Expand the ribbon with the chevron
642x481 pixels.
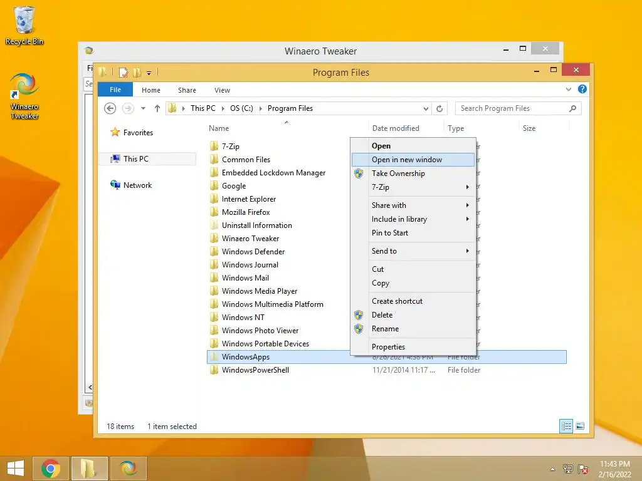(x=568, y=89)
